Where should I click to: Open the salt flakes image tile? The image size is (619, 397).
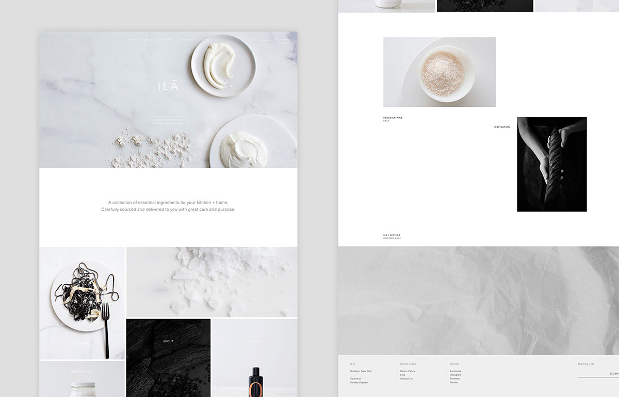(x=211, y=282)
